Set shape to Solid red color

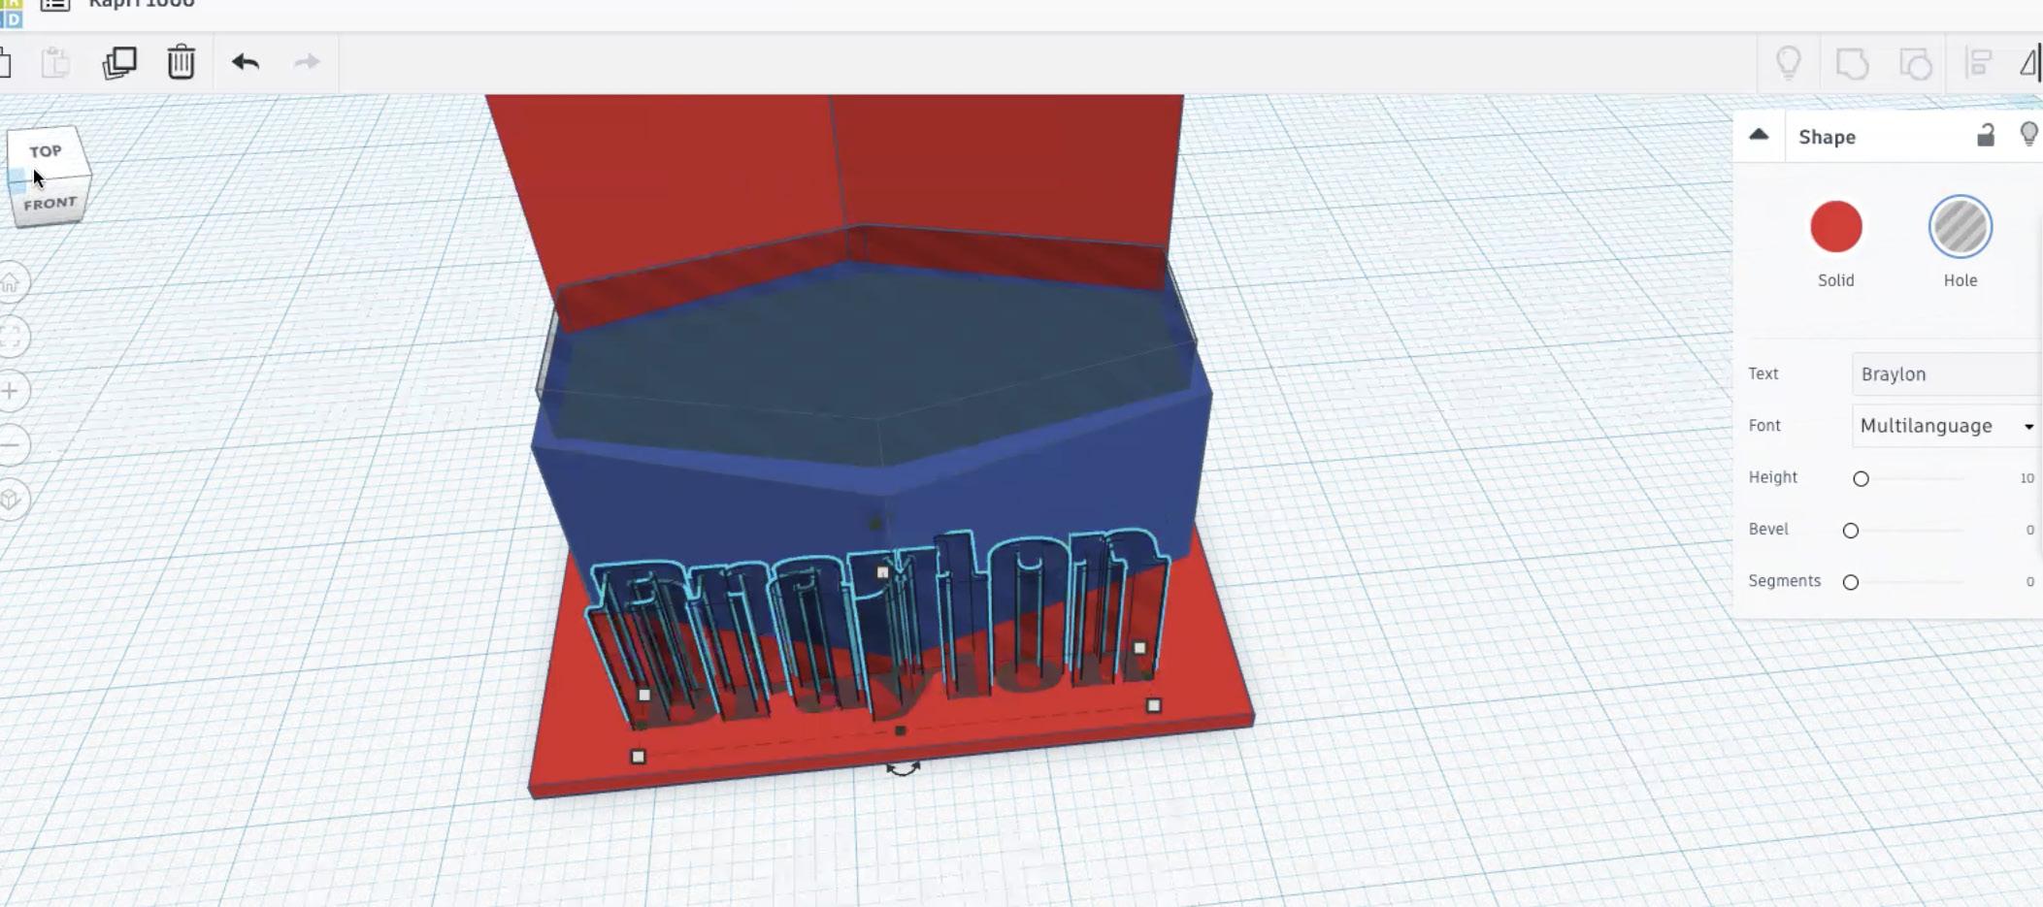(1836, 227)
